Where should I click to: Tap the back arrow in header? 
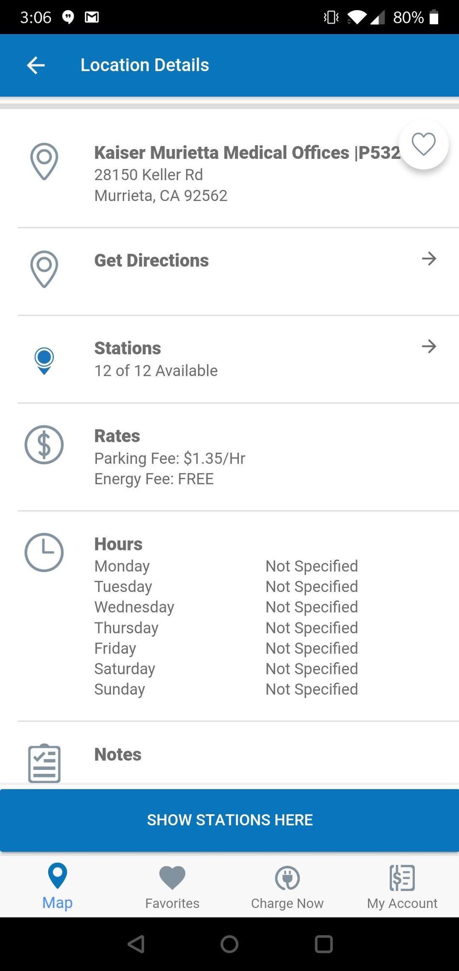36,65
